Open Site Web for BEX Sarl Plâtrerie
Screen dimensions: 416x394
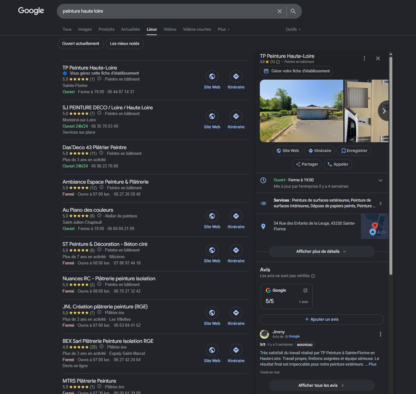(x=212, y=354)
